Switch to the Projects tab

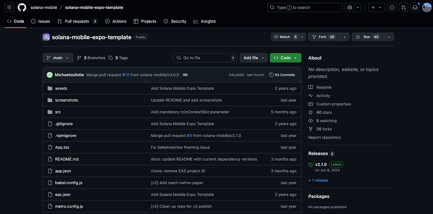click(145, 21)
